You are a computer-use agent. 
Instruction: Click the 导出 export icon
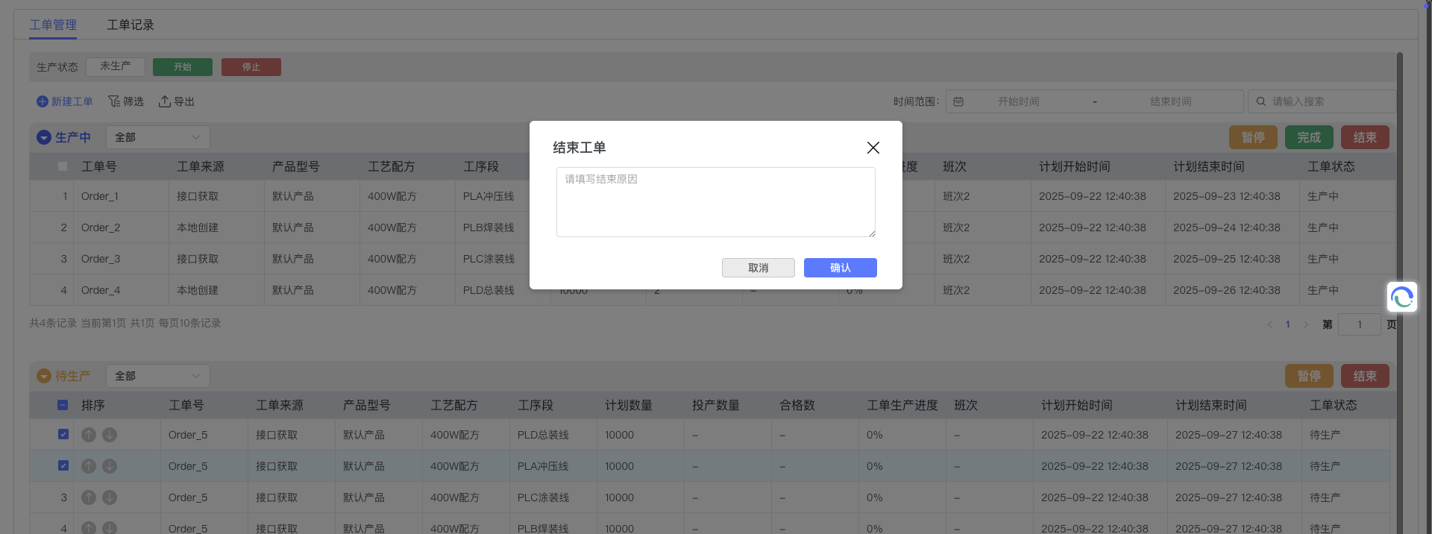[165, 101]
